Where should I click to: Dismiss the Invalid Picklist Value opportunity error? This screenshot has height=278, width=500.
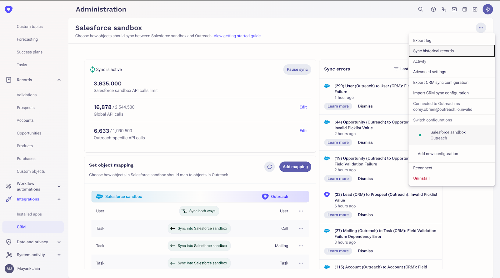coord(365,143)
